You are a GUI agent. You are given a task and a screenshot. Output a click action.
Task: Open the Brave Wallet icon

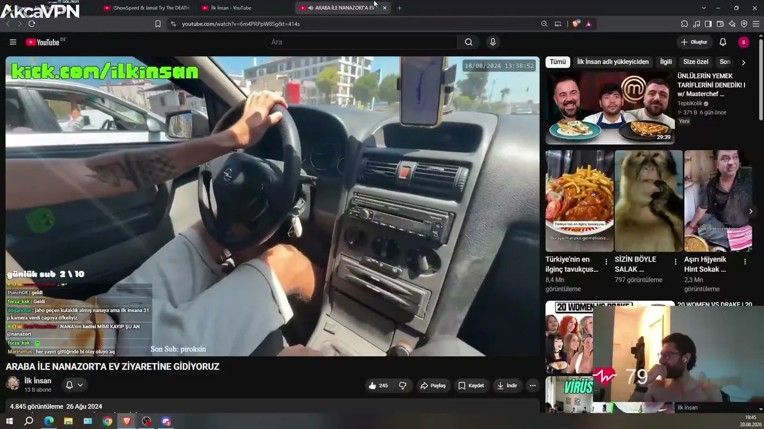[720, 24]
